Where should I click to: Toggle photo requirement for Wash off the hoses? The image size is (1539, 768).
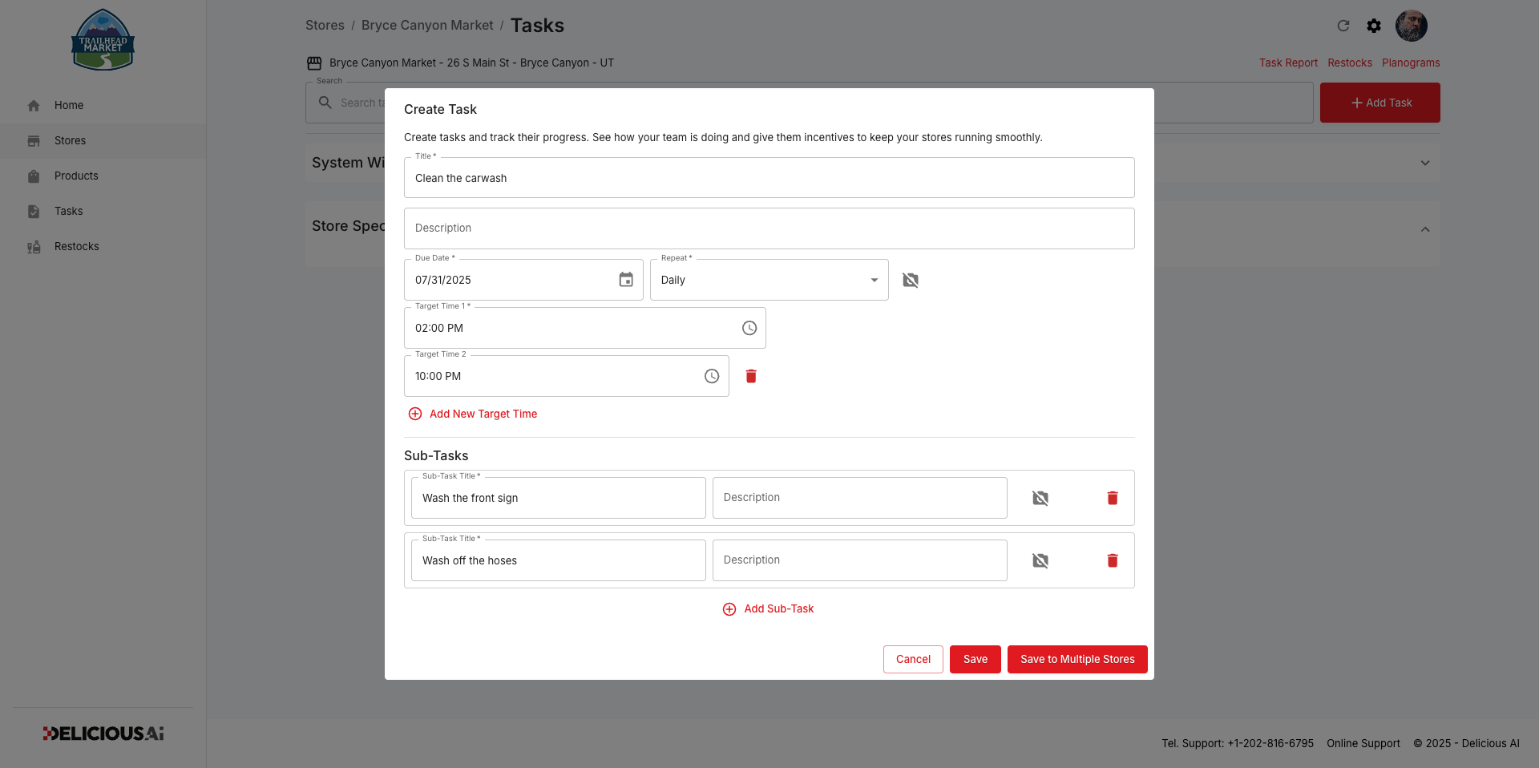click(1040, 560)
